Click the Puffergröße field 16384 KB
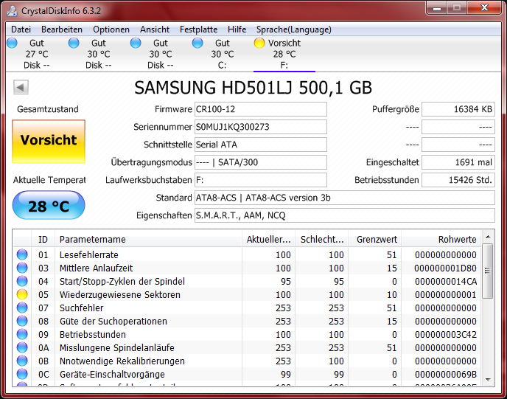Viewport: 507px width, 399px height. 458,109
